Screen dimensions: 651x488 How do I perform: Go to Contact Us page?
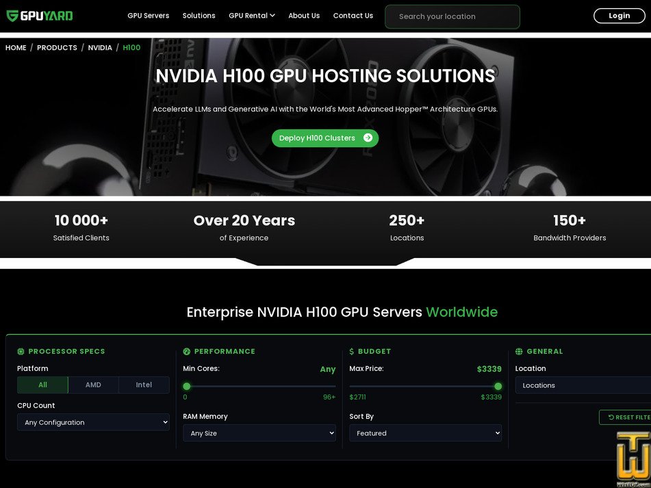[x=353, y=15]
